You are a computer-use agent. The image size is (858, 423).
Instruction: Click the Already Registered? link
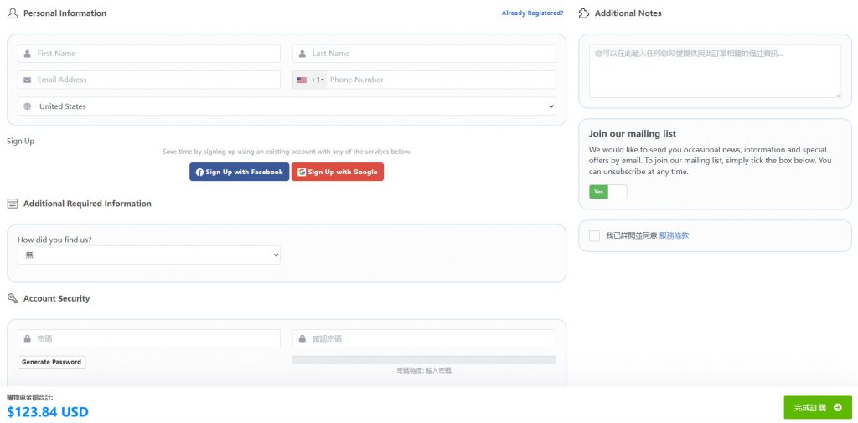click(532, 13)
